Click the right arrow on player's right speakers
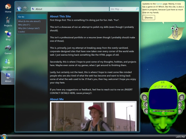 click(184, 105)
